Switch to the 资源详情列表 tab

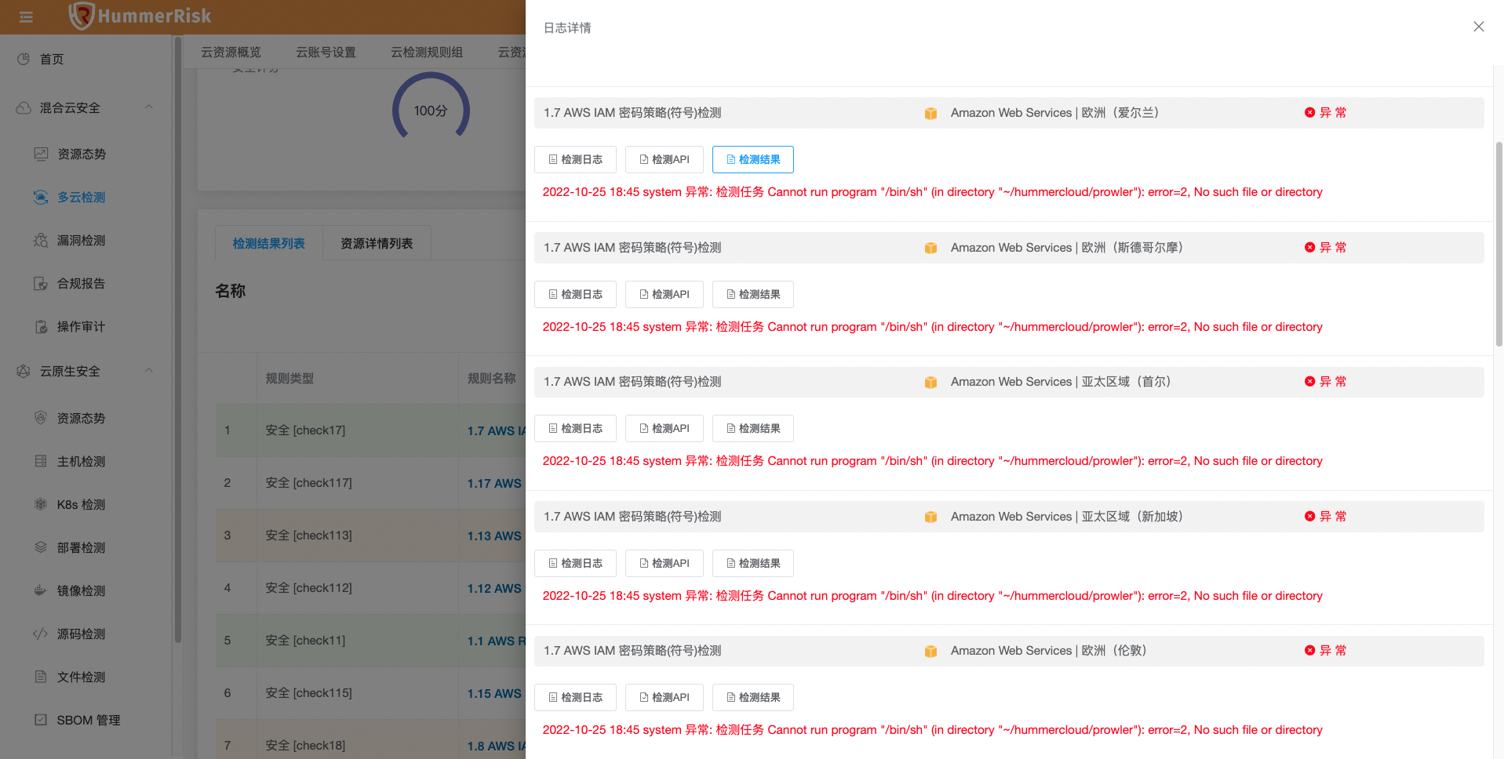point(376,242)
